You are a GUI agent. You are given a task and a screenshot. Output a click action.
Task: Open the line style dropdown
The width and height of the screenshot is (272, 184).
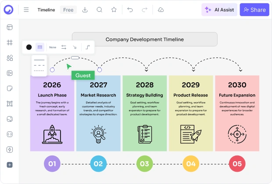(40, 47)
